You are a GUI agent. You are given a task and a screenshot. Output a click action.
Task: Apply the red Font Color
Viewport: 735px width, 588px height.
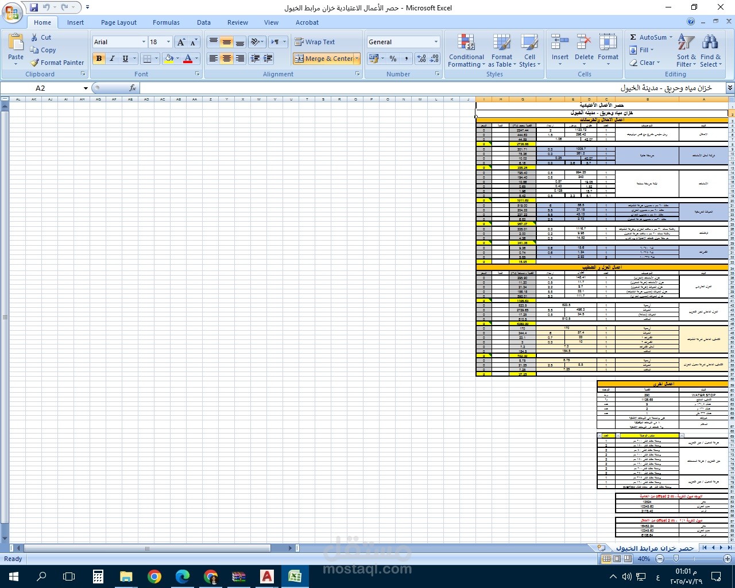tap(187, 59)
